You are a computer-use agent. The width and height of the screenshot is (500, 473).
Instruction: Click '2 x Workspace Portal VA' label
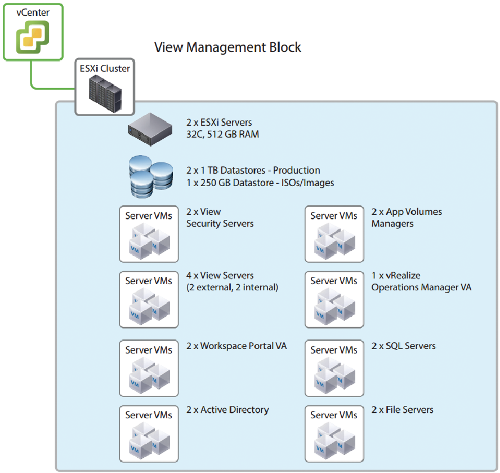(236, 346)
